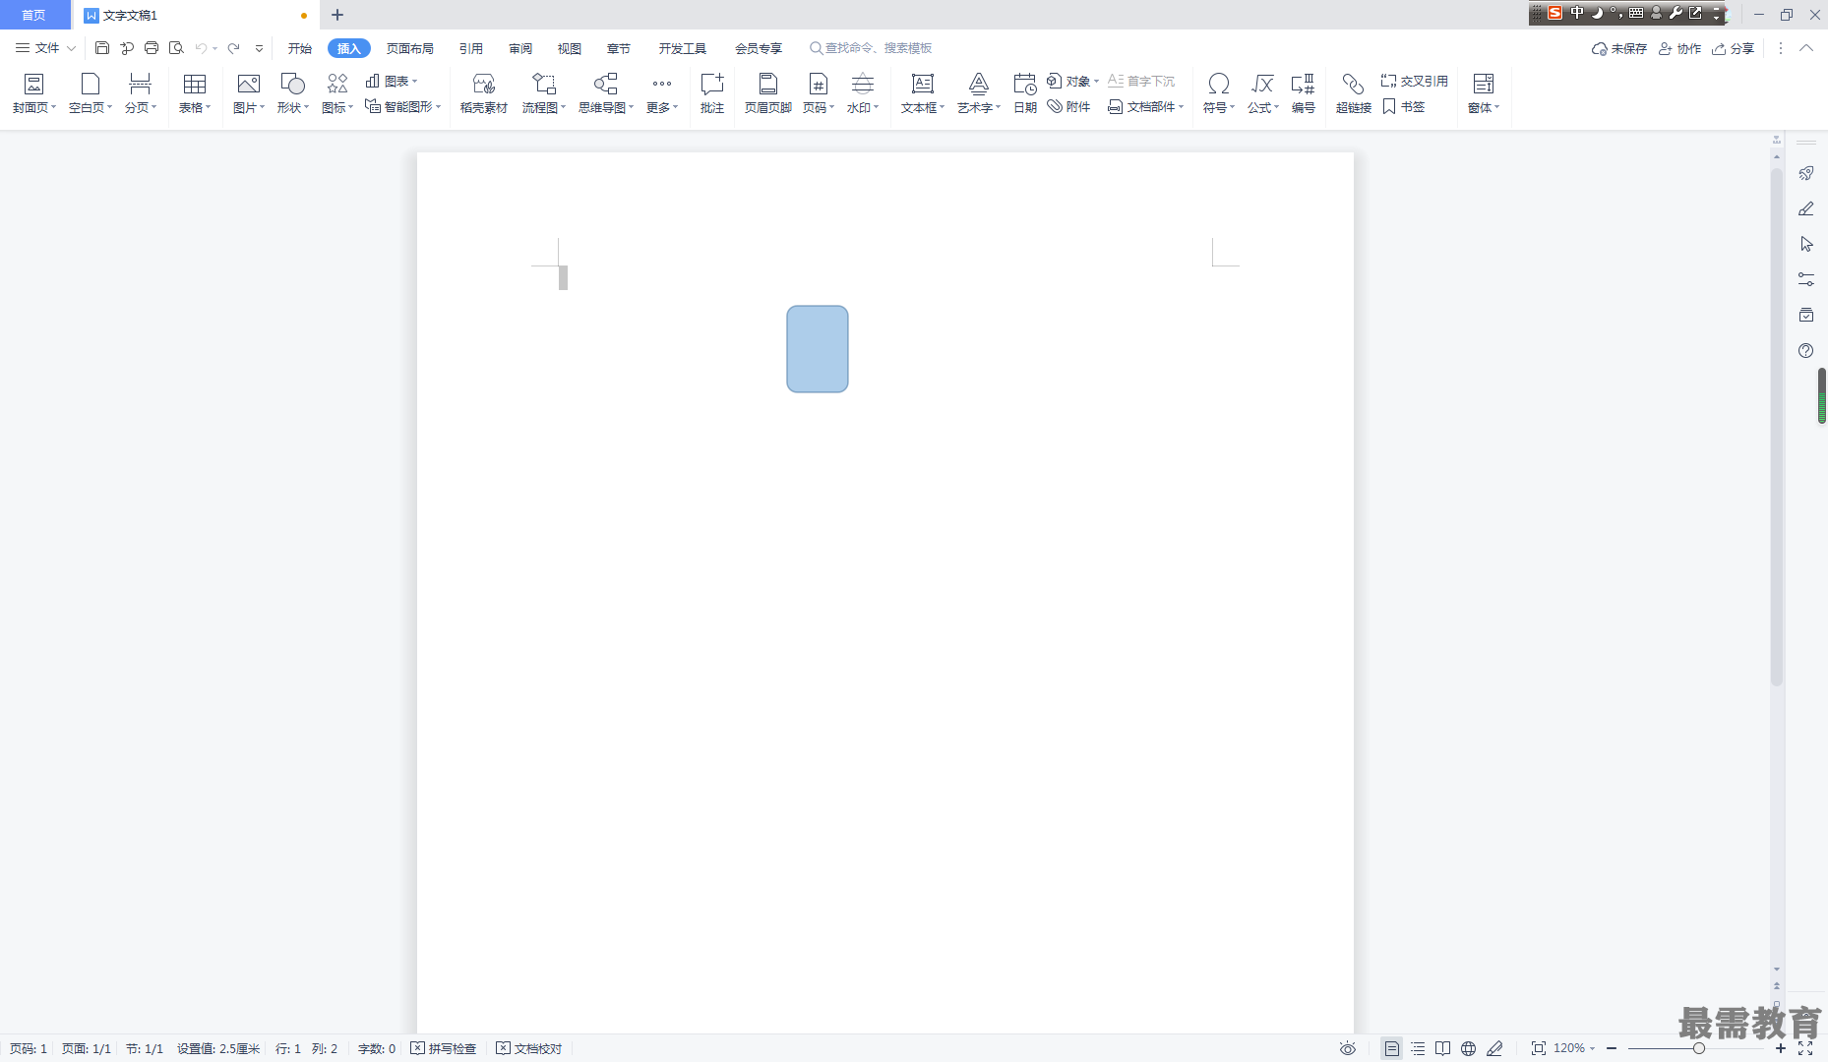This screenshot has width=1828, height=1062.
Task: Open the 对象 dropdown
Action: 1073,81
